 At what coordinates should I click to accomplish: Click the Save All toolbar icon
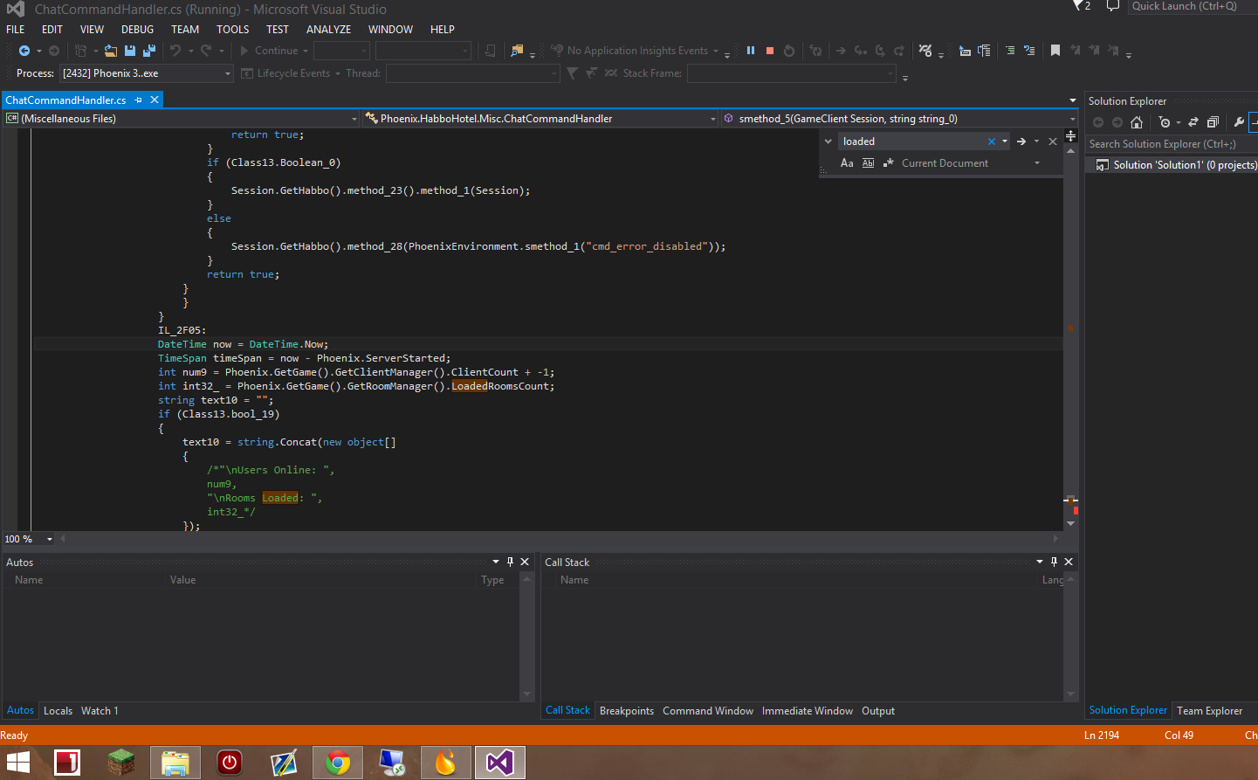click(x=149, y=51)
